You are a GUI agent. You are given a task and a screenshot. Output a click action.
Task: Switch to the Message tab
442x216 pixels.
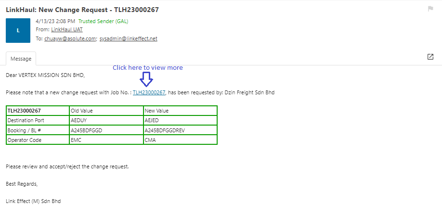click(x=21, y=59)
